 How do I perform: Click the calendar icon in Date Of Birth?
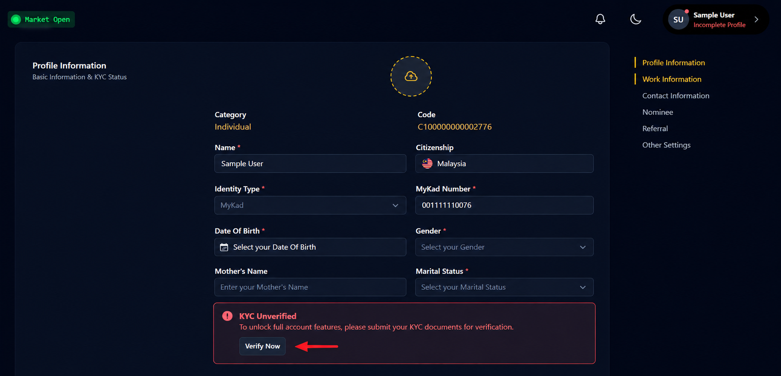point(224,247)
